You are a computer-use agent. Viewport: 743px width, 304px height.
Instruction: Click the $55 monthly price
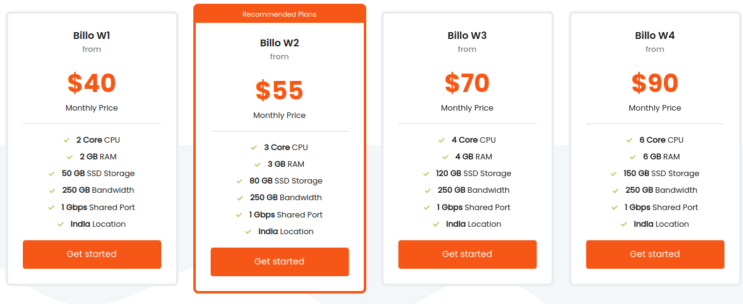279,90
